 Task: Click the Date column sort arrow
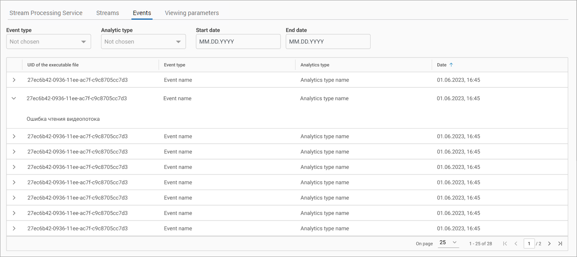point(451,65)
